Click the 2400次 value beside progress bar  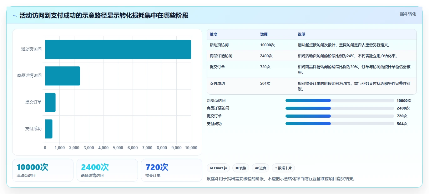403,108
